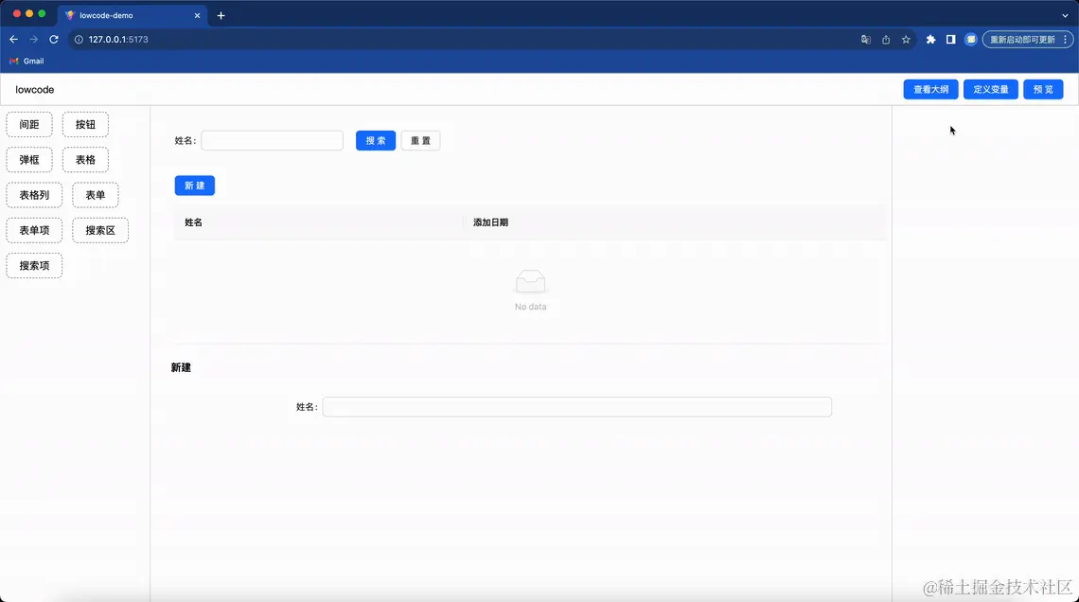The height and width of the screenshot is (602, 1079).
Task: Click 查看大纲 button
Action: tap(930, 89)
